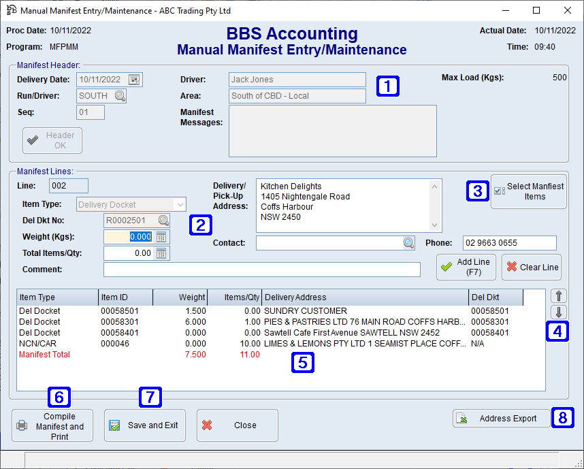Search Run/Driver codes using the magnifier icon

pos(120,96)
